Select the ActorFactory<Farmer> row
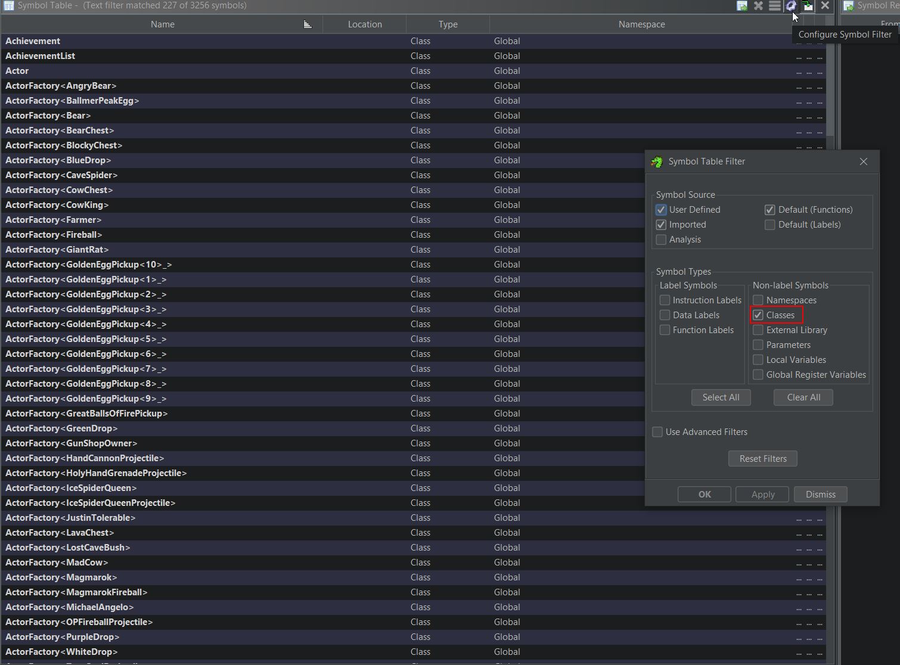 323,220
